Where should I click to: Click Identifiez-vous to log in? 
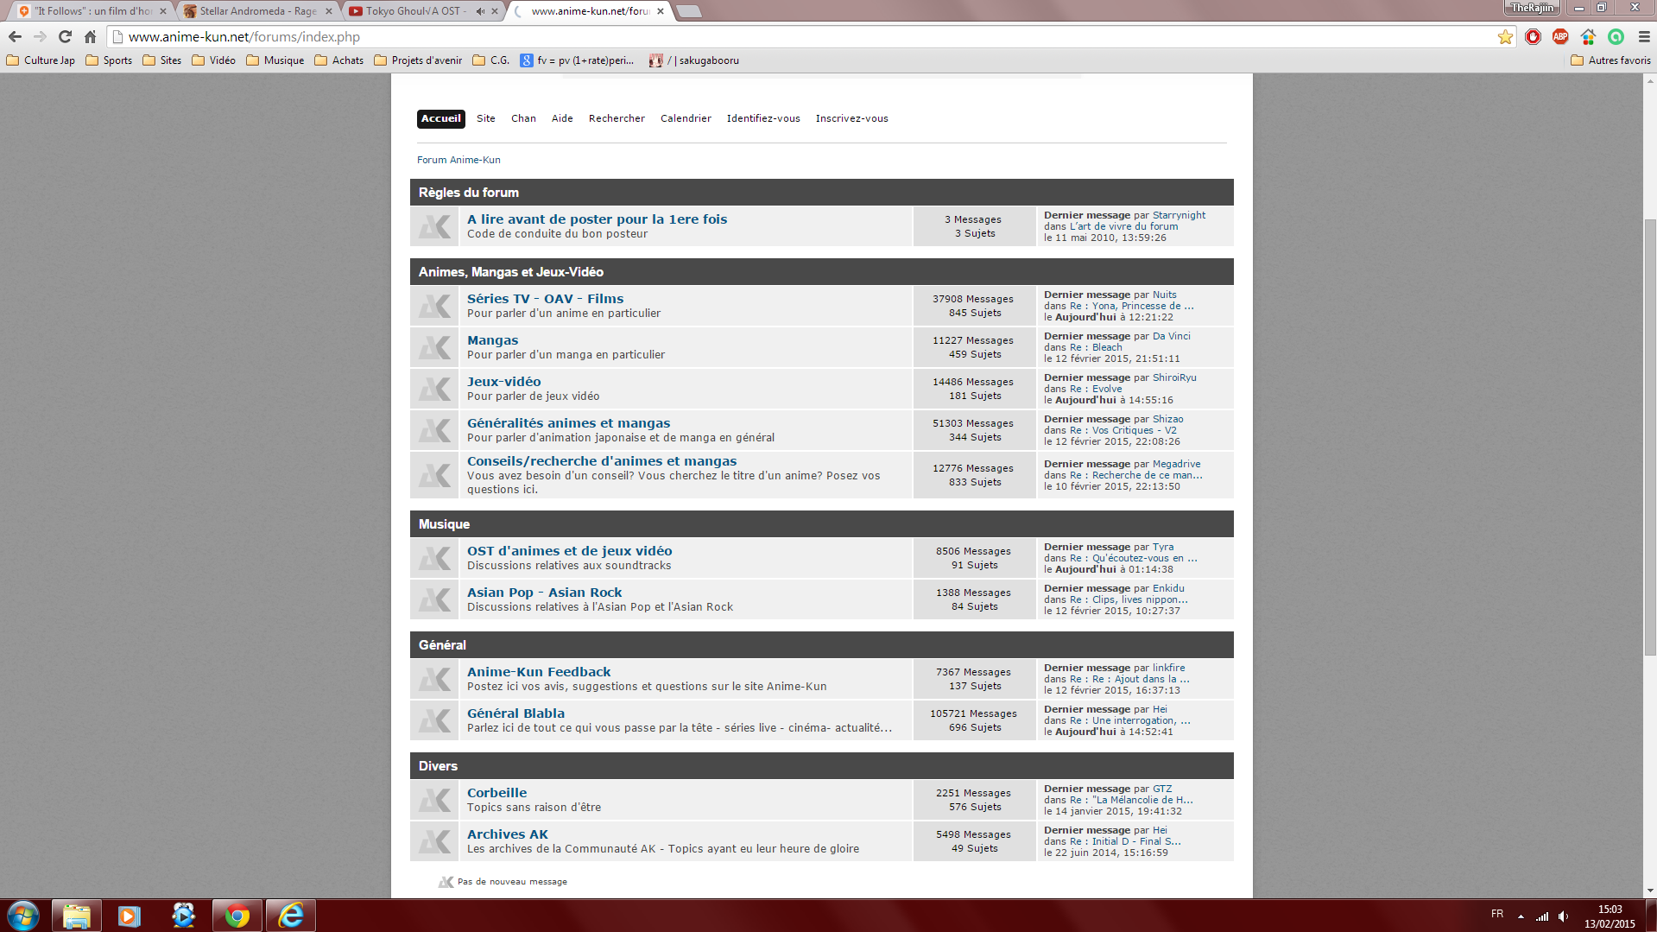pos(763,118)
